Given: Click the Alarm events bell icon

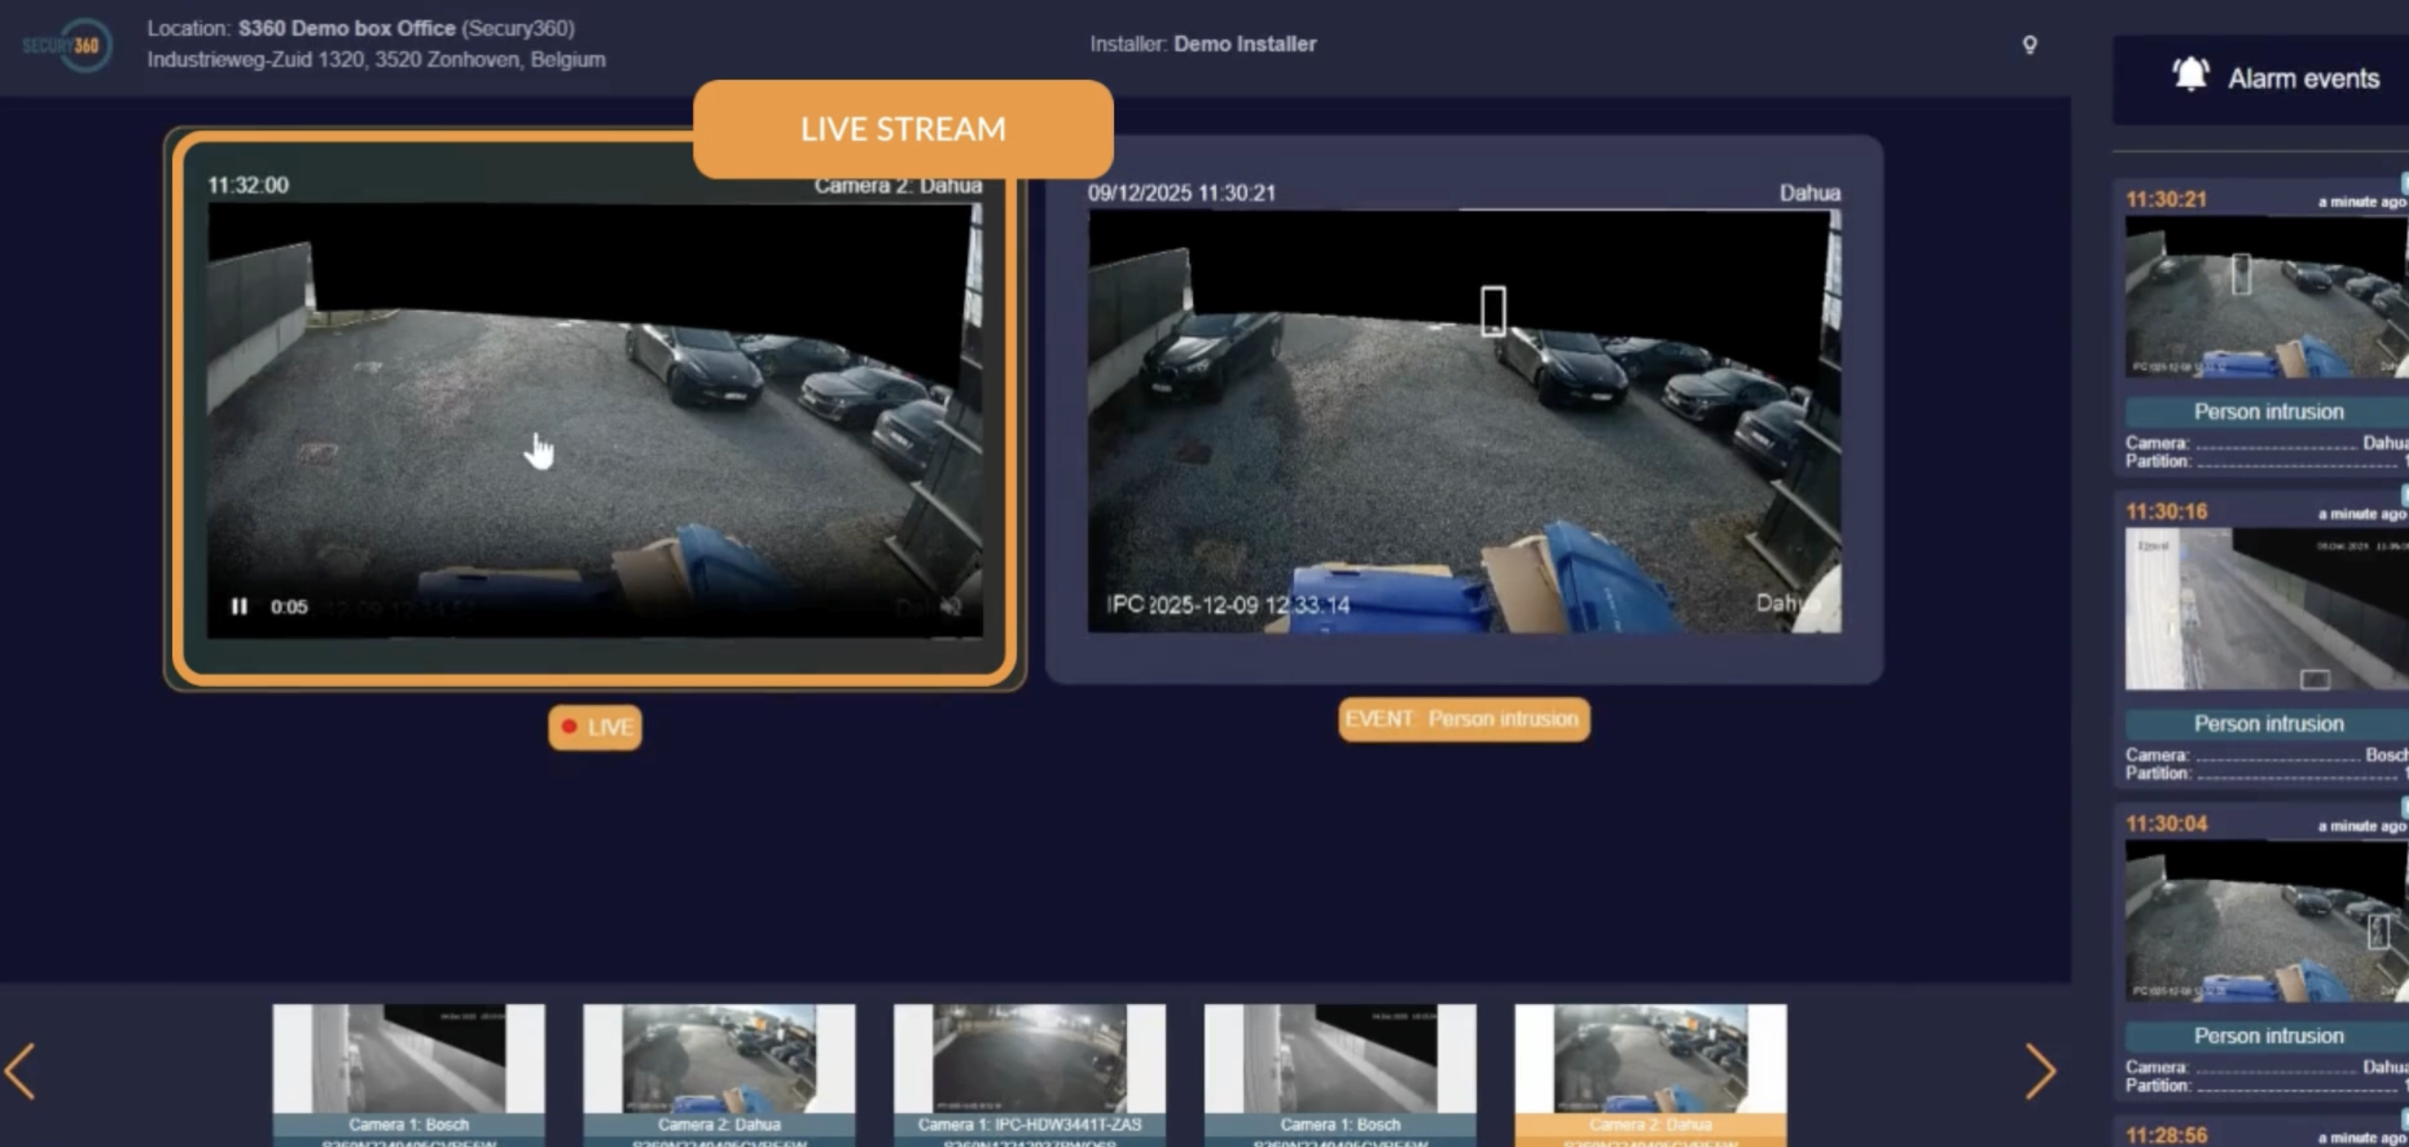Looking at the screenshot, I should tap(2190, 75).
